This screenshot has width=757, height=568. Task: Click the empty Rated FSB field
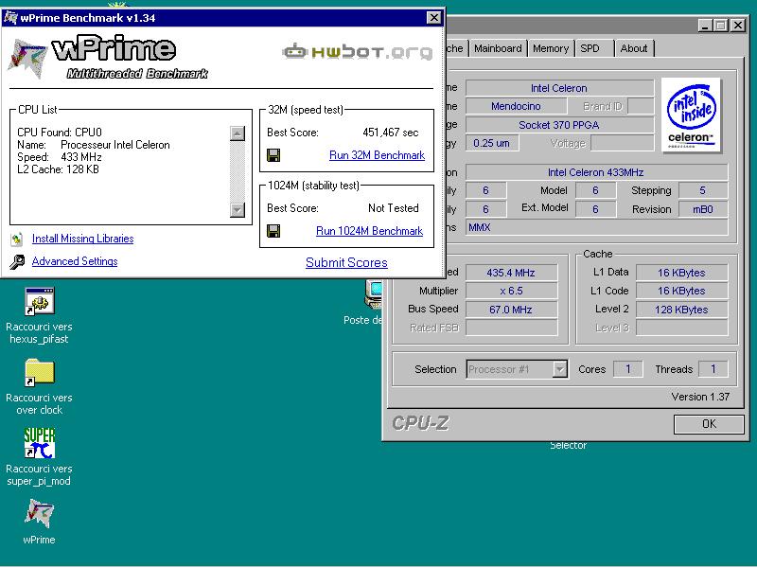pos(511,328)
